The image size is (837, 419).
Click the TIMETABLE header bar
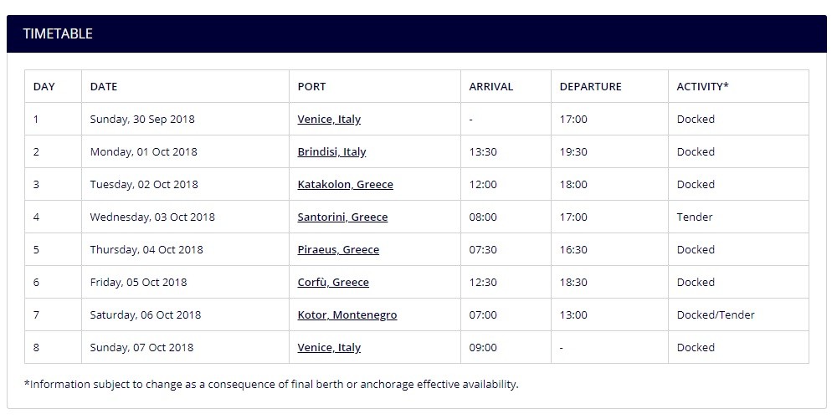pyautogui.click(x=416, y=33)
